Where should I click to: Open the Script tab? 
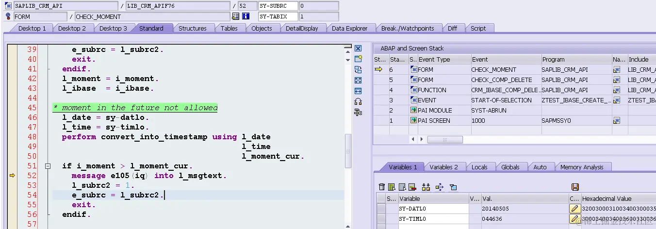pos(478,28)
